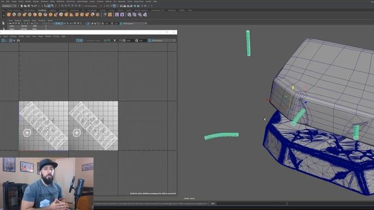Open the Mesh Tools menu
Image resolution: width=374 pixels, height=210 pixels.
click(71, 1)
